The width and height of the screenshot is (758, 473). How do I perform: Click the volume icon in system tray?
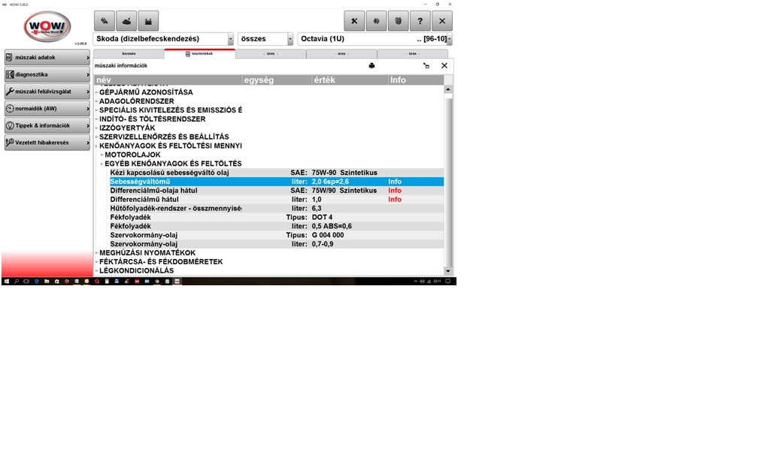(422, 281)
